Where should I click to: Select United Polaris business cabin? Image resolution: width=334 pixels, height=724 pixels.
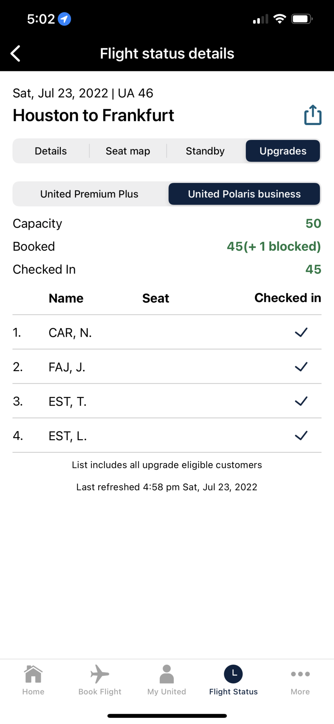(x=244, y=194)
